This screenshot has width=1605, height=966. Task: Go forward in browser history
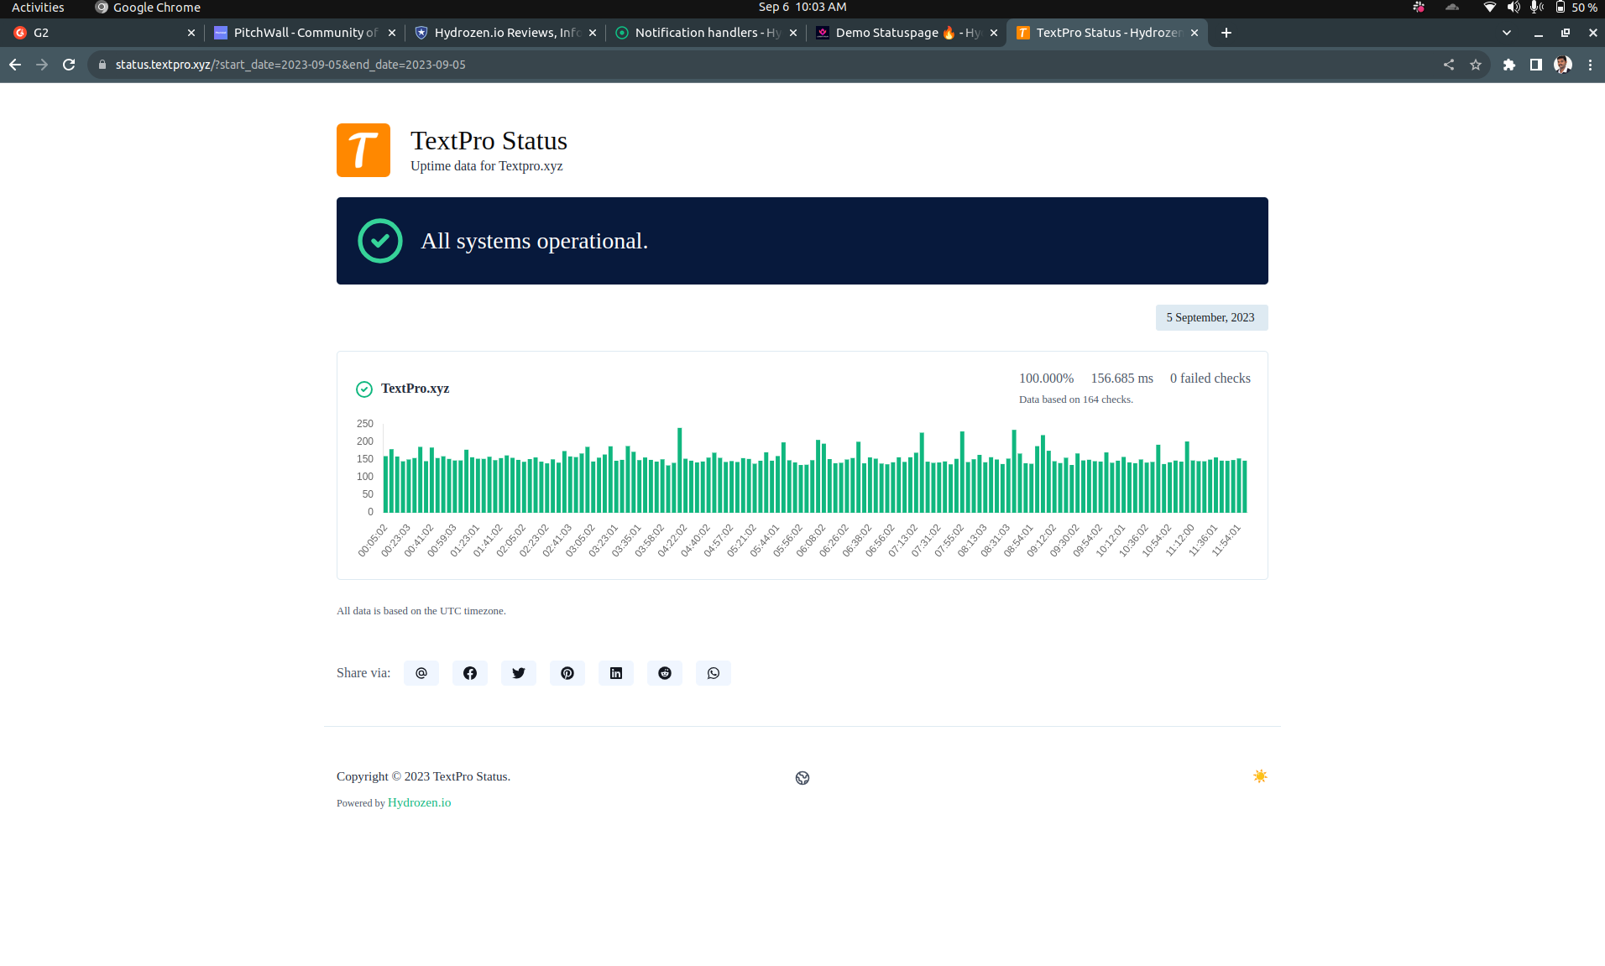click(x=42, y=65)
